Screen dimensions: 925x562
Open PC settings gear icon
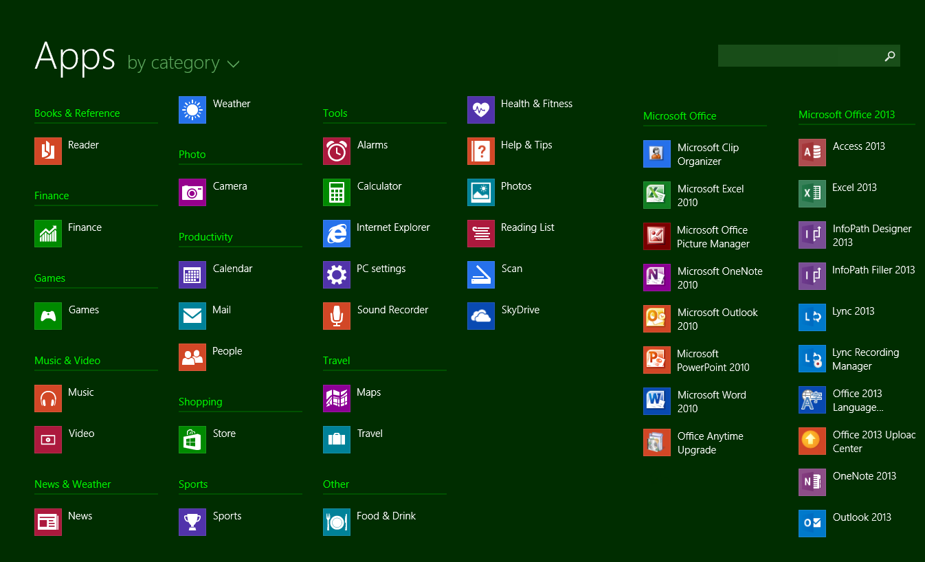337,275
